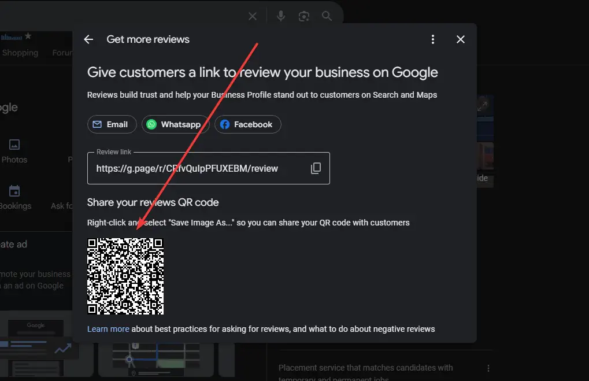The image size is (589, 381).
Task: Open the map thumbnail in background page
Action: 155,360
